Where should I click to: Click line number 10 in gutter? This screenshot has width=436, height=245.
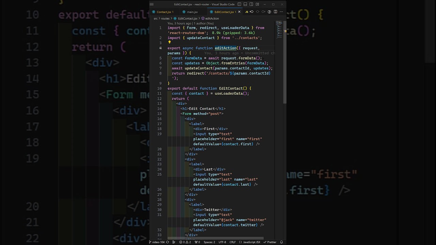(159, 88)
